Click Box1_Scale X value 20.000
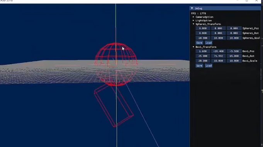The image size is (263, 147). [x=203, y=61]
